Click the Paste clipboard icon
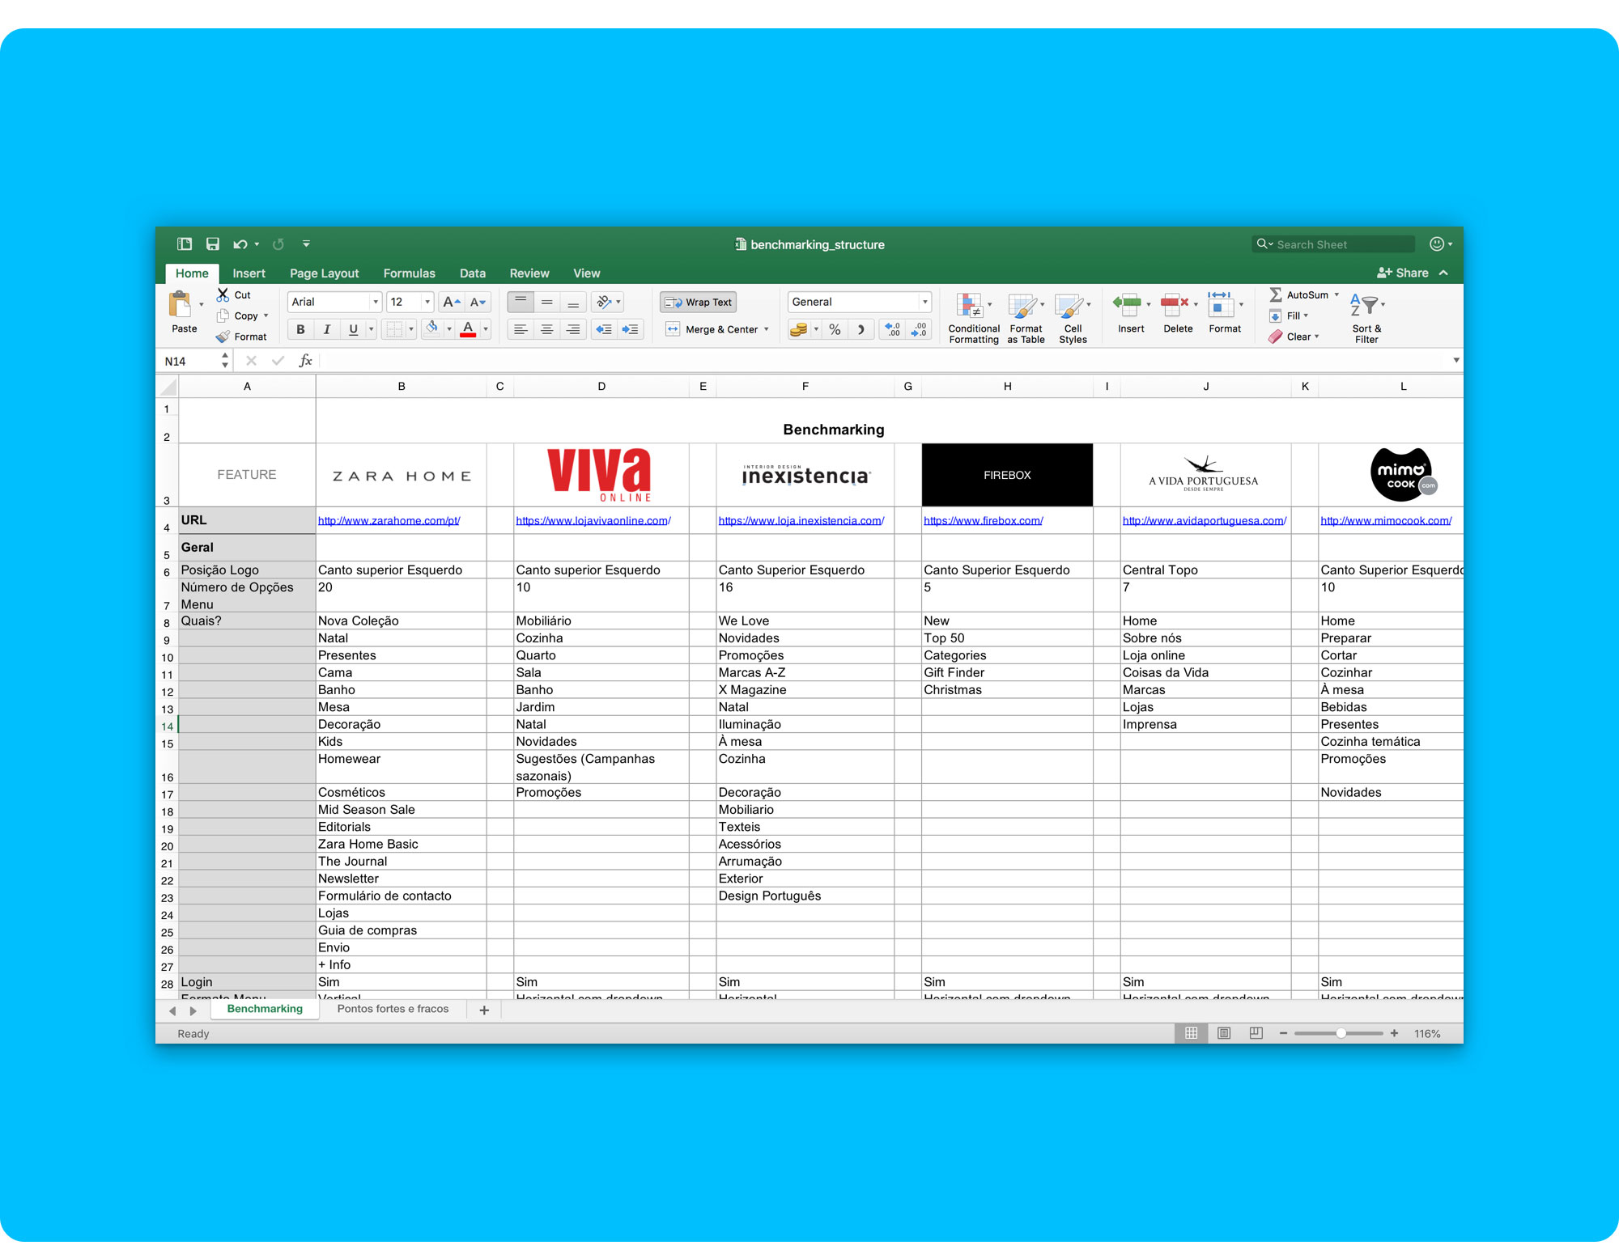This screenshot has width=1619, height=1258. click(180, 305)
